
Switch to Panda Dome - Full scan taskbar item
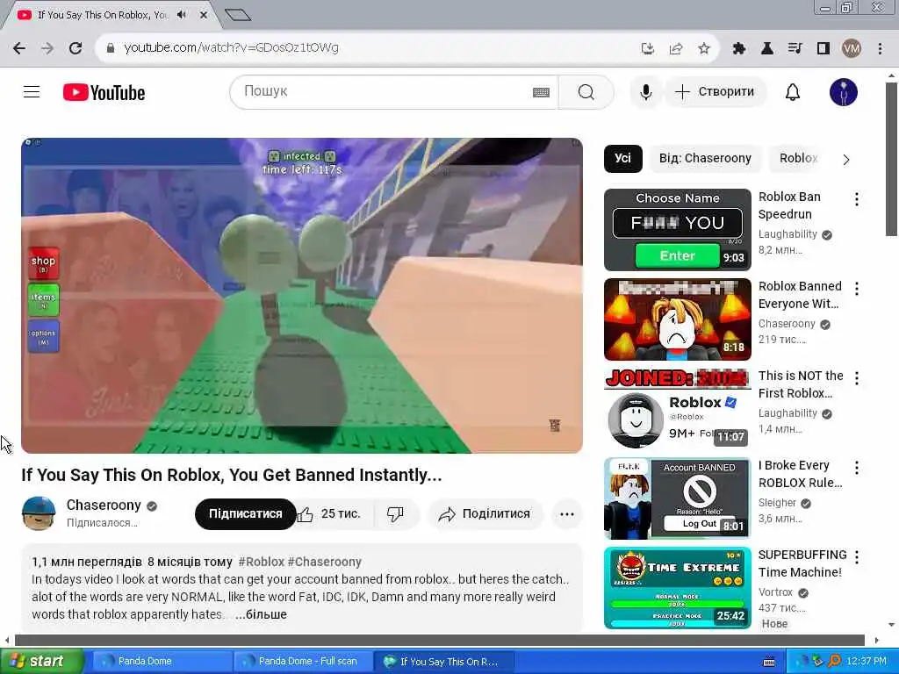point(303,662)
